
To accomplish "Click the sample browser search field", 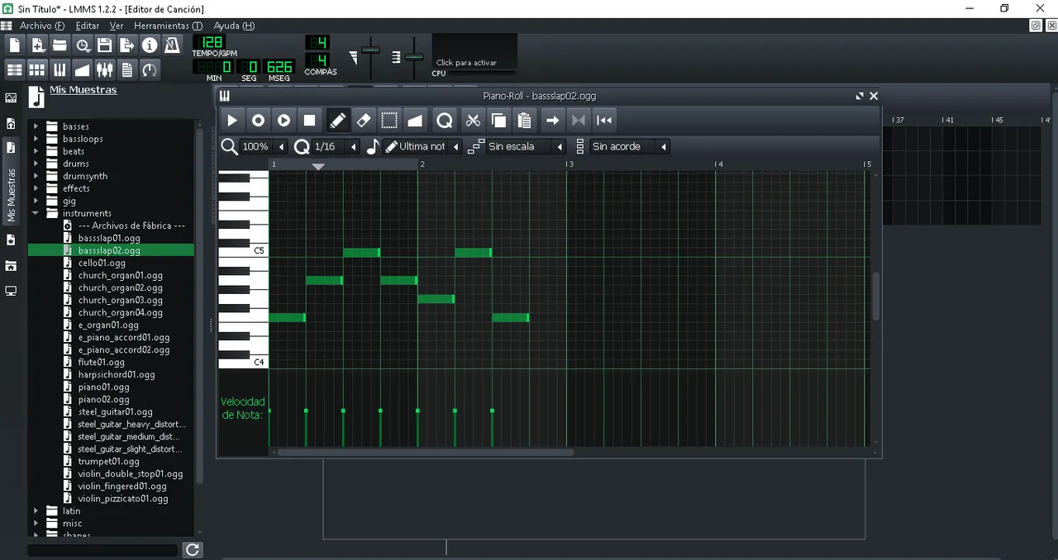I will coord(103,550).
